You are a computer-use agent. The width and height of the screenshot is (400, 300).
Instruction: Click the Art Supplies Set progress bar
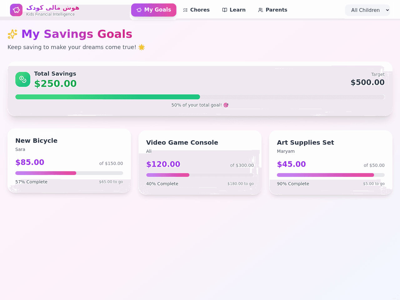331,175
